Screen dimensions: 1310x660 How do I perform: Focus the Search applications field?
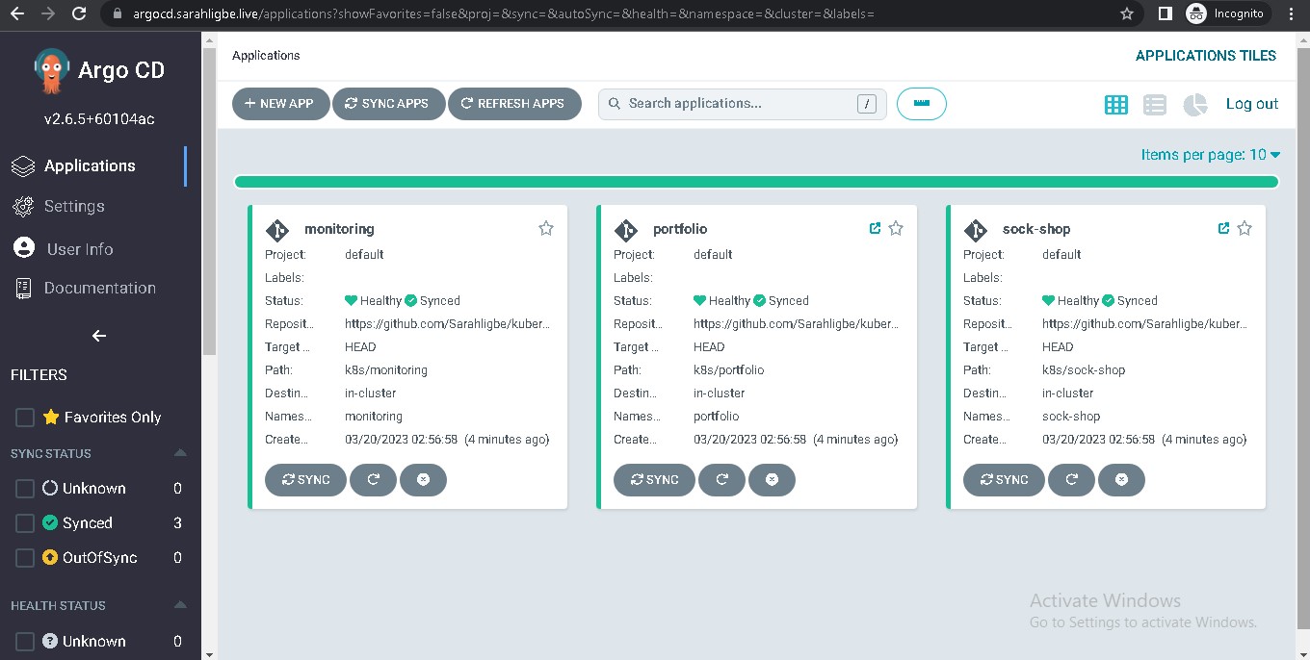click(x=743, y=104)
